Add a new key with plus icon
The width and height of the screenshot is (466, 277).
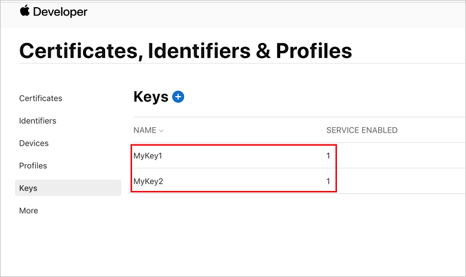click(x=178, y=97)
